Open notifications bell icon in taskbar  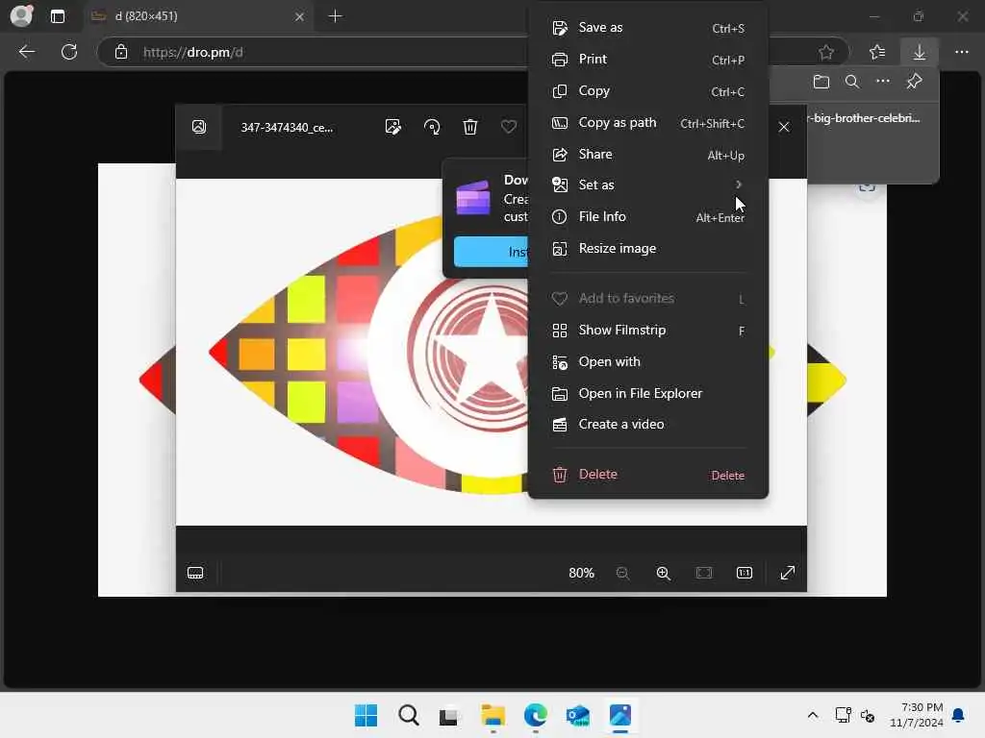tap(959, 715)
